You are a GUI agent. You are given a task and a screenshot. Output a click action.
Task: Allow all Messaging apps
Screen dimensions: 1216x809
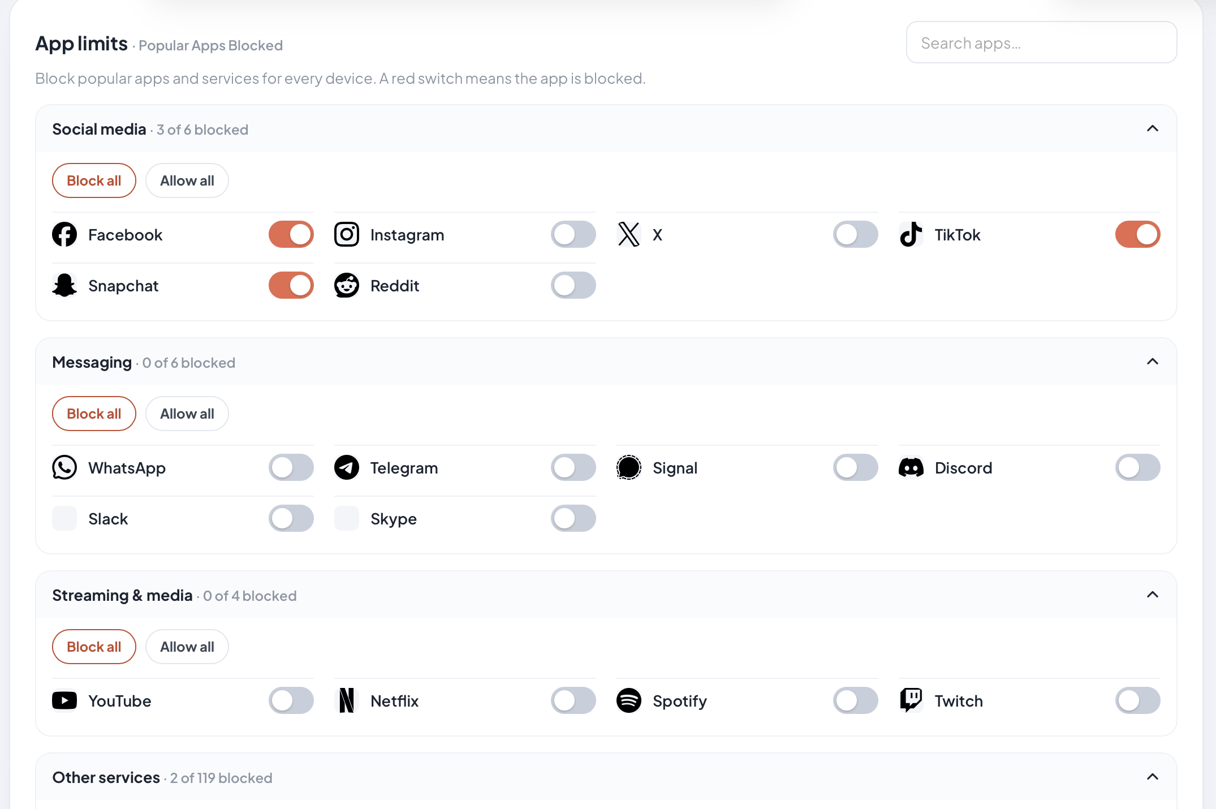(x=187, y=414)
